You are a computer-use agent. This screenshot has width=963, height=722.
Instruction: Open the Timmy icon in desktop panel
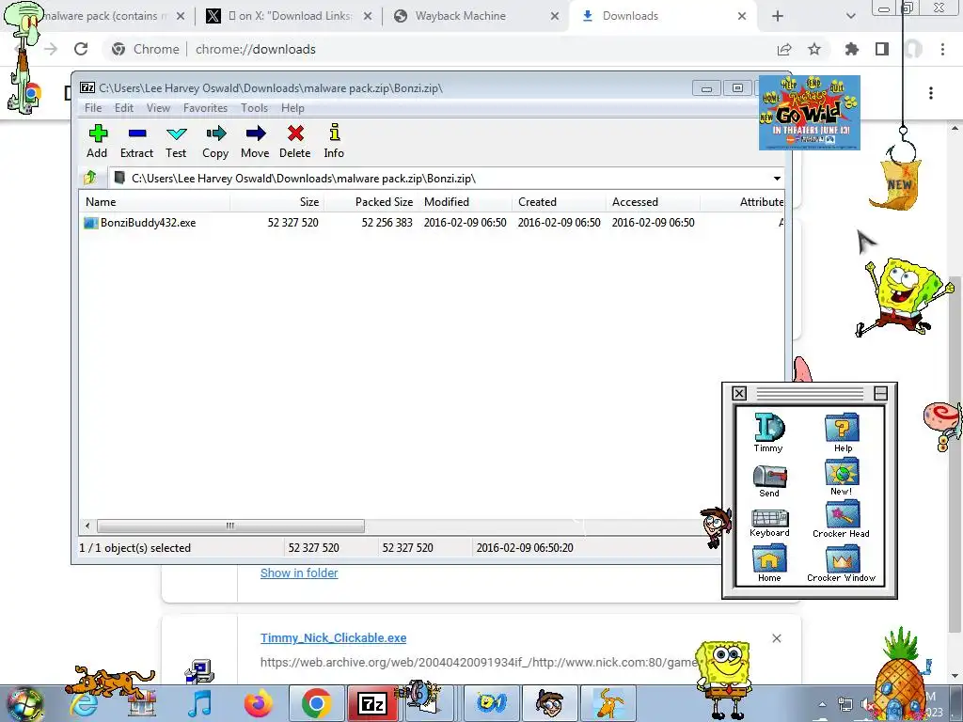(x=768, y=432)
